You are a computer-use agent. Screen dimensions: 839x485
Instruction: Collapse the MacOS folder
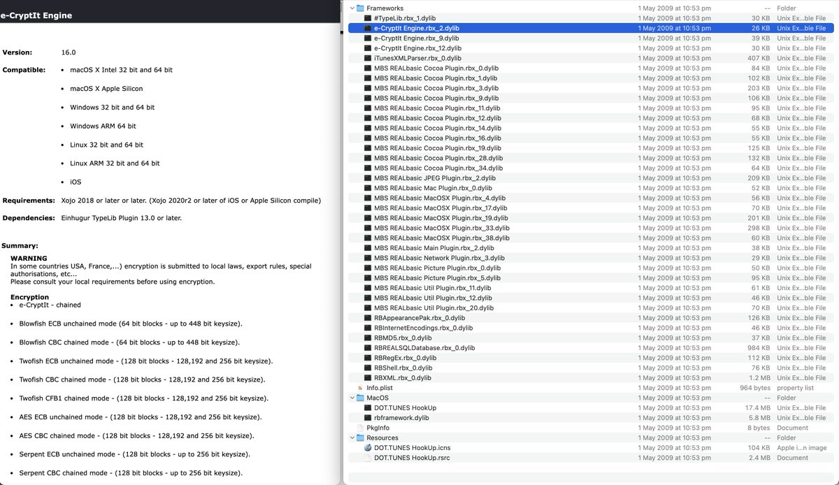coord(352,398)
